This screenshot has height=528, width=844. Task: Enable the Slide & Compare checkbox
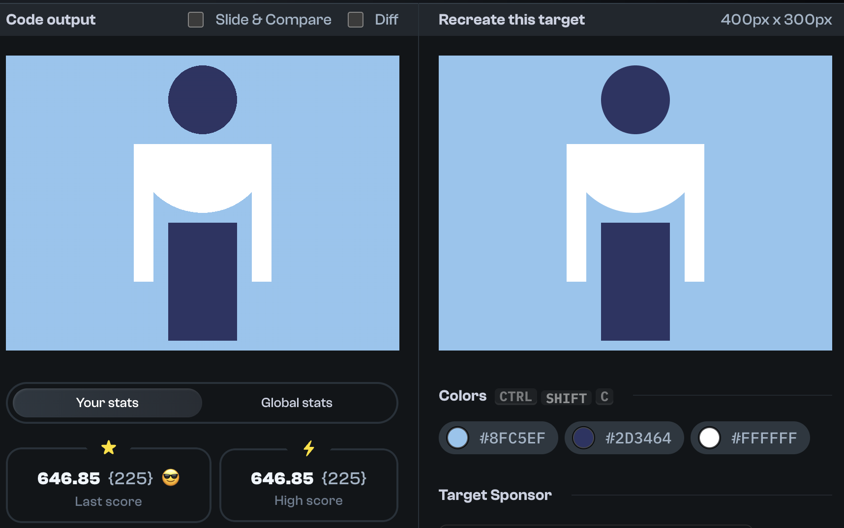pyautogui.click(x=196, y=20)
